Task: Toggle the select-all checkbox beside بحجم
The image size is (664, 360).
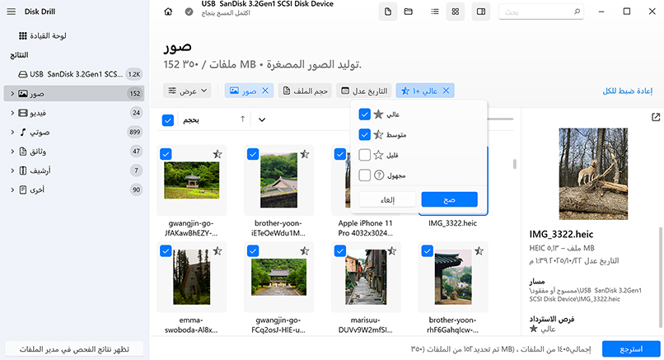Action: [x=168, y=120]
